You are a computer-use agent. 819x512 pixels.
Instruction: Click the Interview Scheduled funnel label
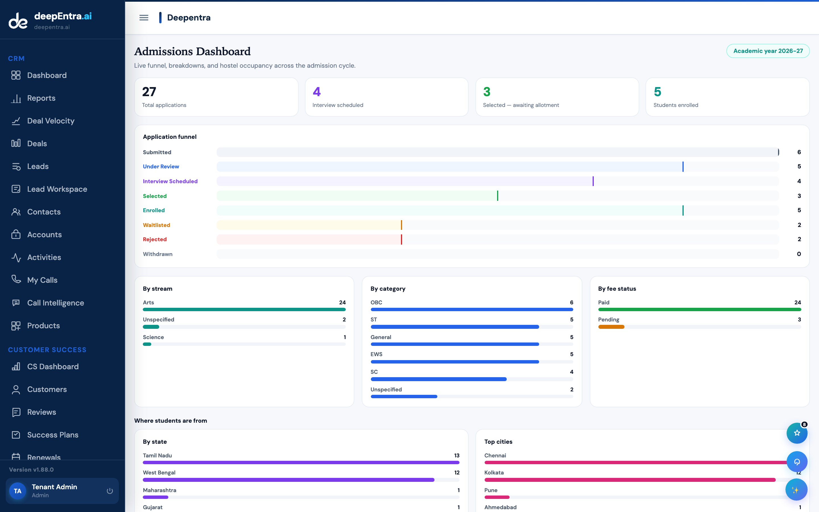coord(170,181)
